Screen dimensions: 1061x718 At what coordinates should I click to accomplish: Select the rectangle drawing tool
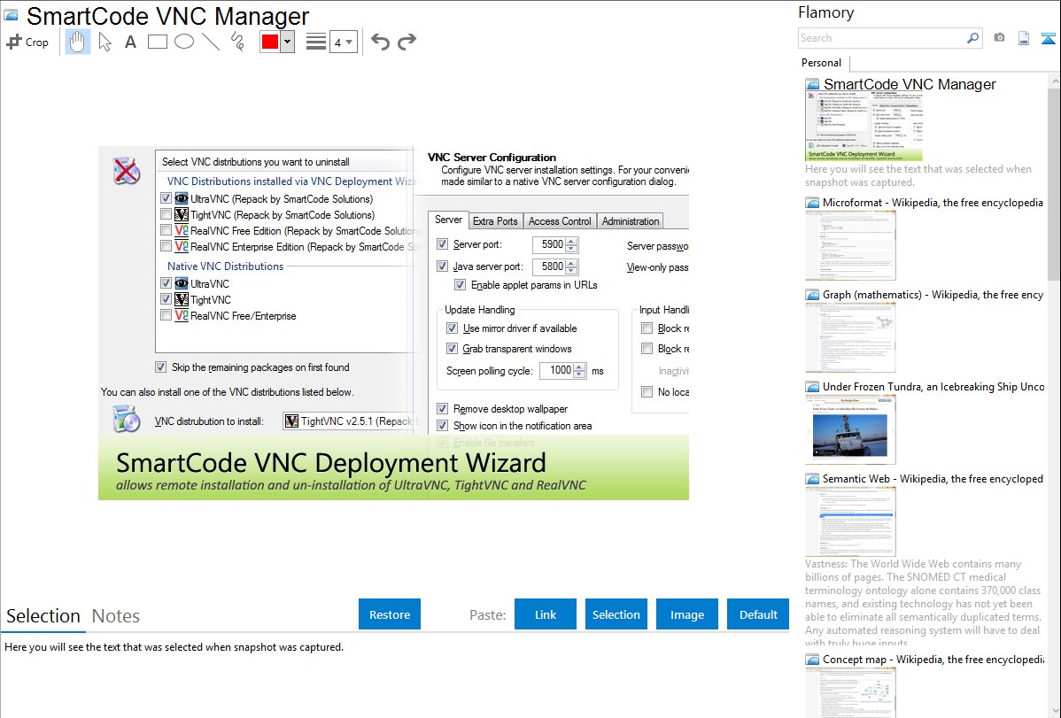click(x=157, y=42)
